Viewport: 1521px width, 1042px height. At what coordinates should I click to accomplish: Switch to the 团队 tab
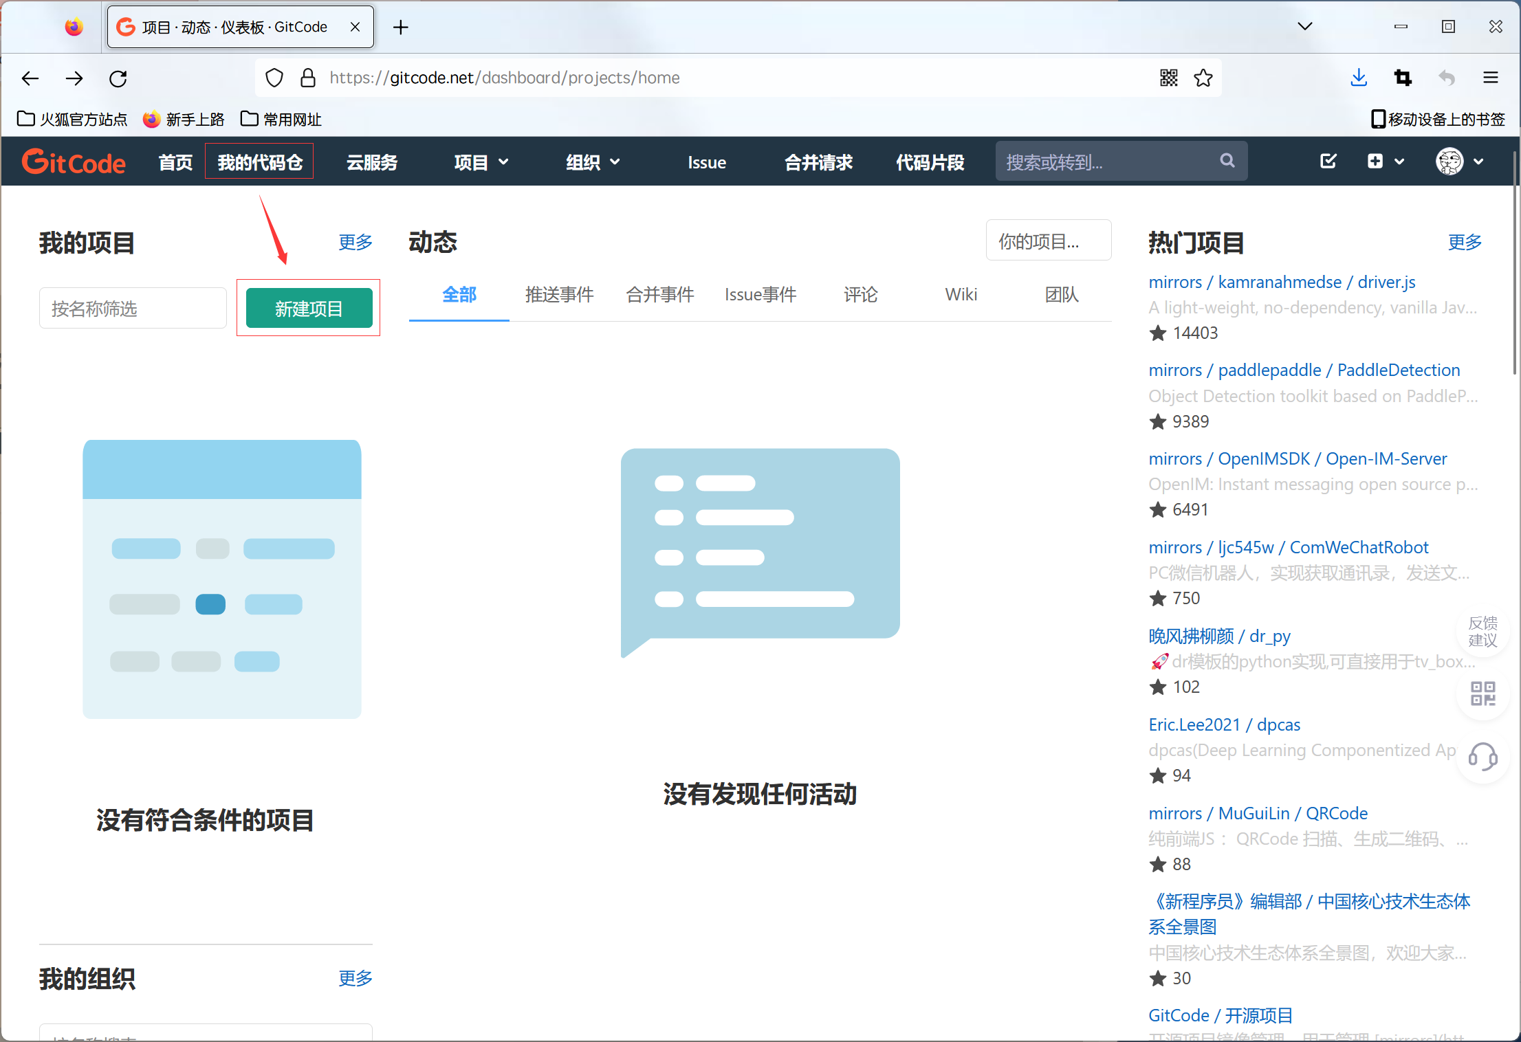coord(1062,295)
